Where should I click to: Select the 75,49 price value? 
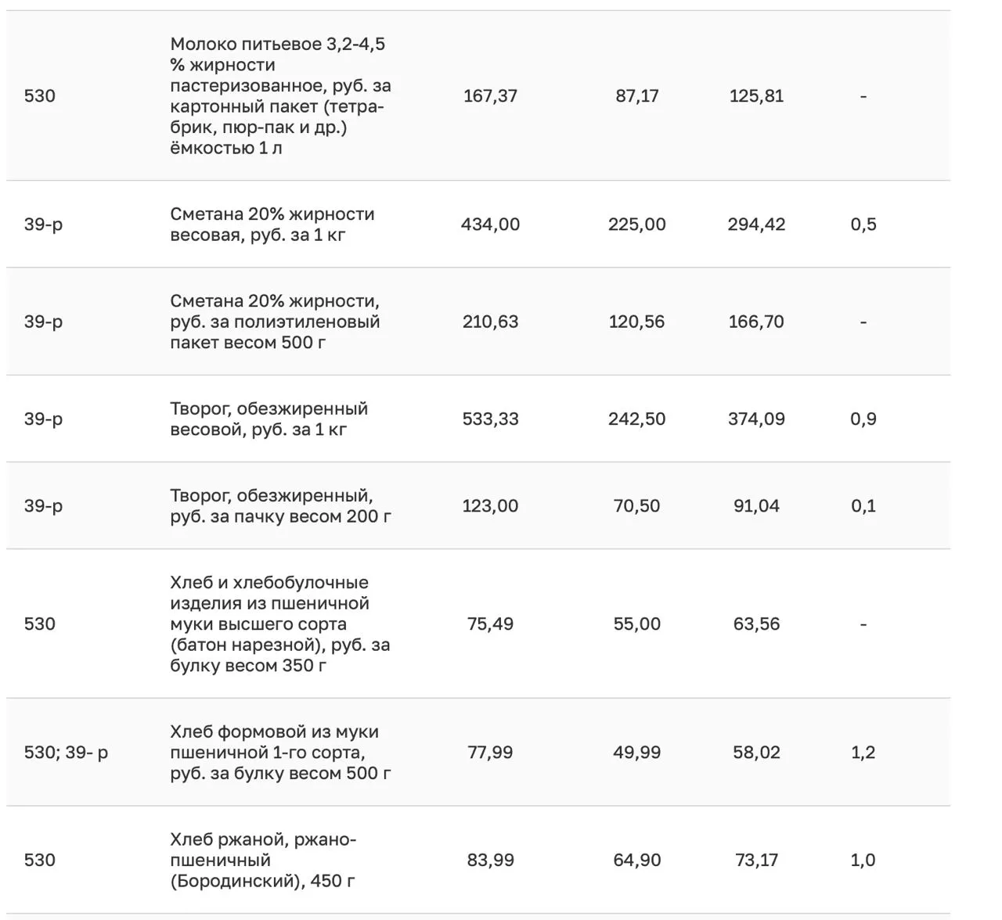pos(490,624)
